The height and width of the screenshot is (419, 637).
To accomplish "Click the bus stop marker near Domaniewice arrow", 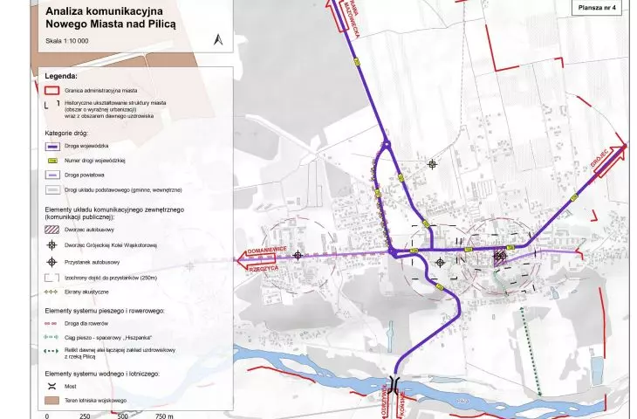I will click(298, 255).
